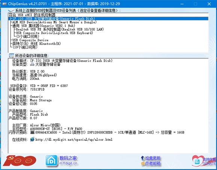The image size is (217, 170).
Task: Click the heart DONATE icon
Action: click(x=197, y=161)
